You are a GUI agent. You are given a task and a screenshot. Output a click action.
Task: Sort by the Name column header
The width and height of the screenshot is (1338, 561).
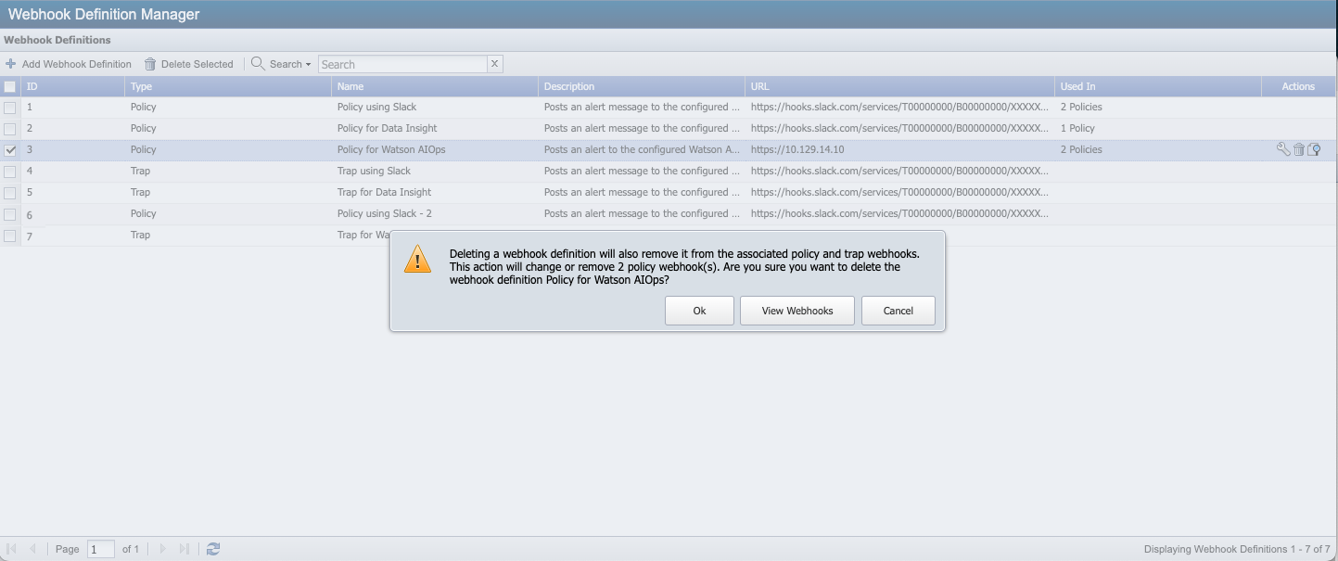click(435, 86)
